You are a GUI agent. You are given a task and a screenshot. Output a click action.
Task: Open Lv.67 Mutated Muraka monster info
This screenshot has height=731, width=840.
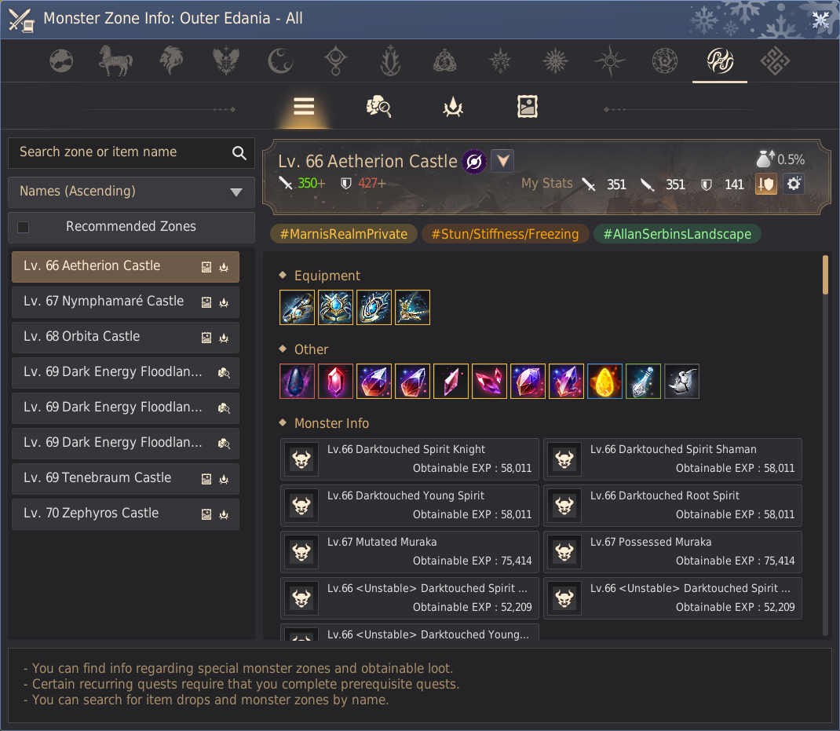pyautogui.click(x=410, y=552)
